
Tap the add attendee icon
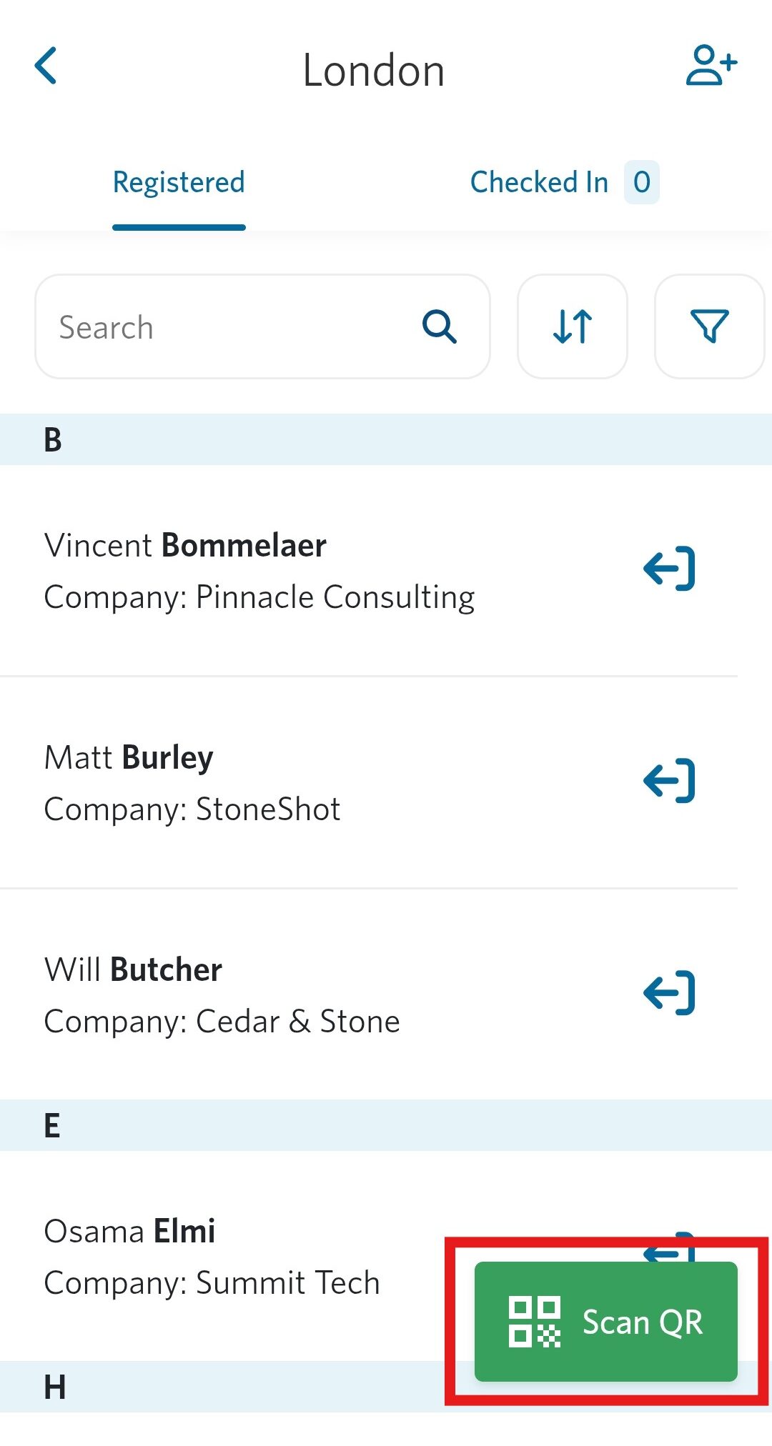[x=711, y=66]
